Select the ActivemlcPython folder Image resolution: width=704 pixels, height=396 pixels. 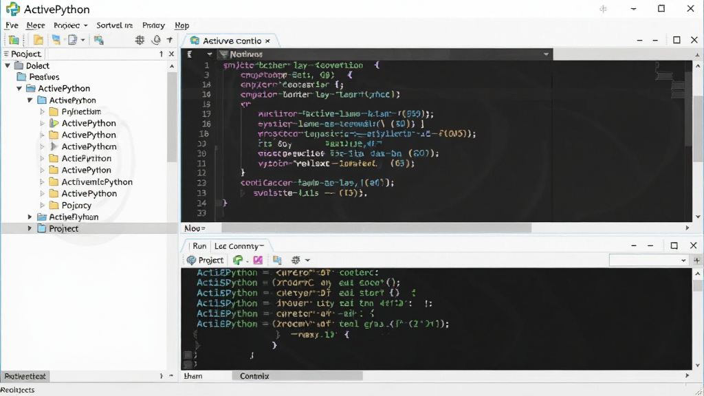pos(91,181)
